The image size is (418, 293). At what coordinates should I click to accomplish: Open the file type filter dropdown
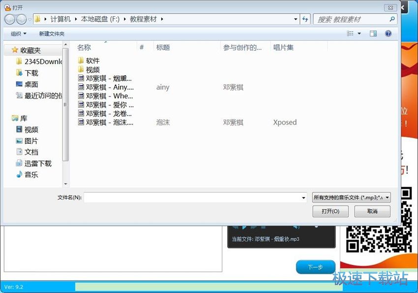[x=351, y=197]
